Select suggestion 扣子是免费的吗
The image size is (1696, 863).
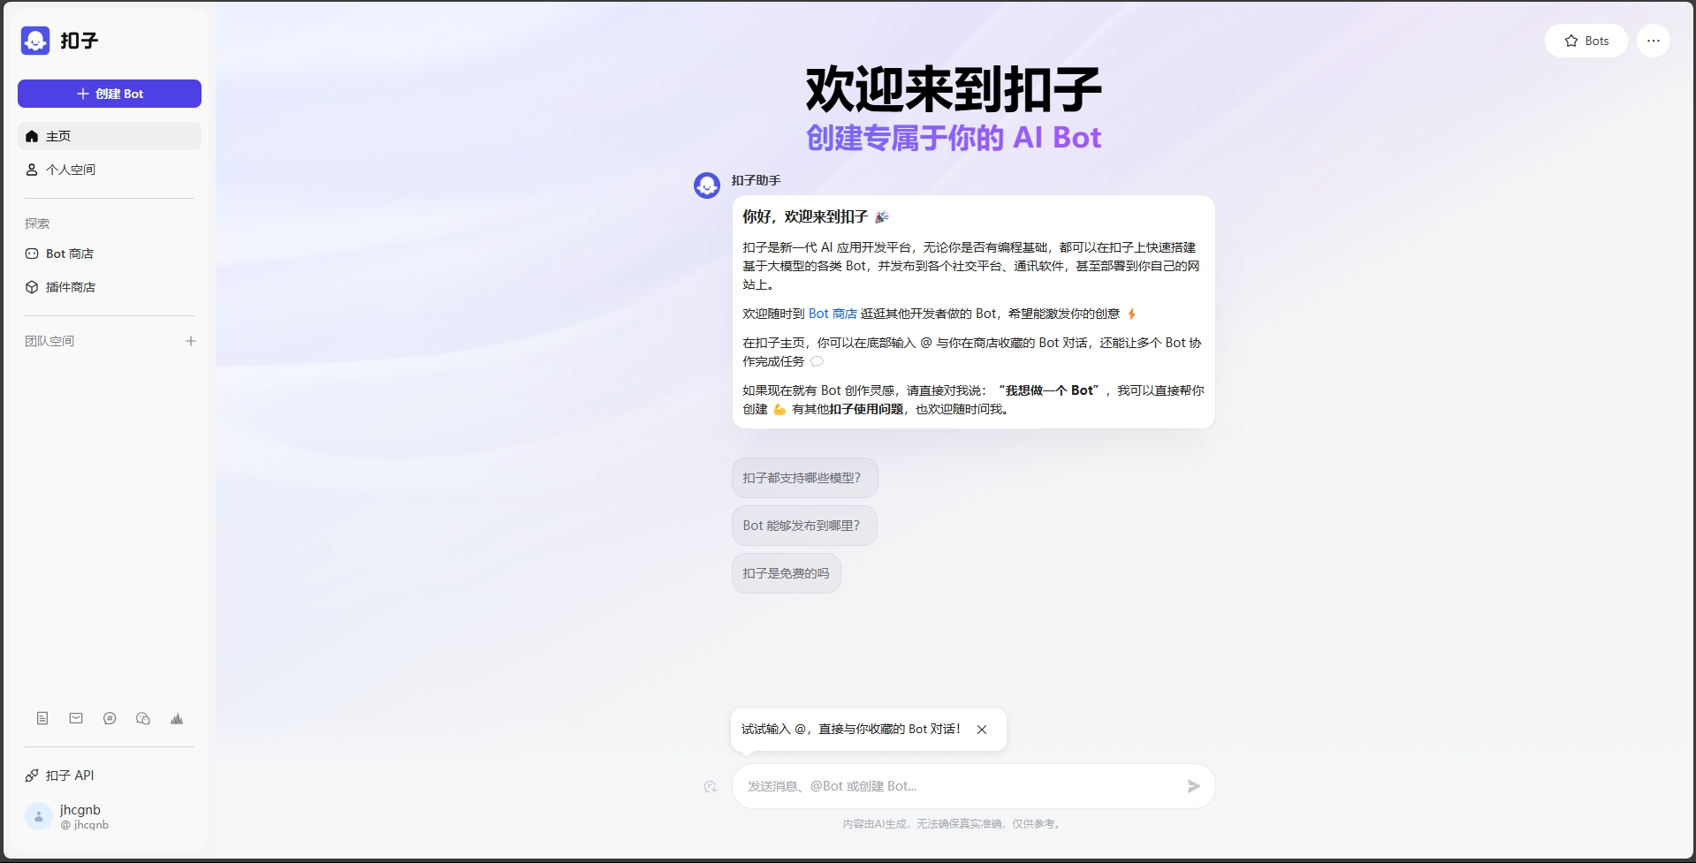pos(787,573)
